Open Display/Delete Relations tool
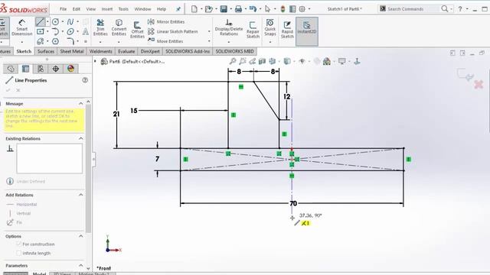 pyautogui.click(x=229, y=27)
